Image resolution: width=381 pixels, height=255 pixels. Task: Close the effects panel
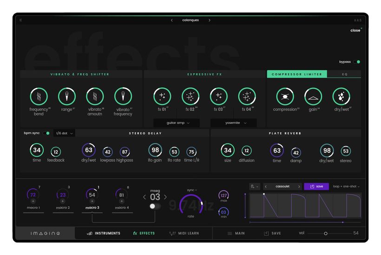(356, 30)
